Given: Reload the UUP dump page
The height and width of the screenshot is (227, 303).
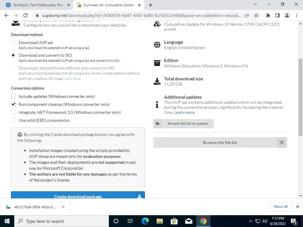Looking at the screenshot, I should [25, 15].
